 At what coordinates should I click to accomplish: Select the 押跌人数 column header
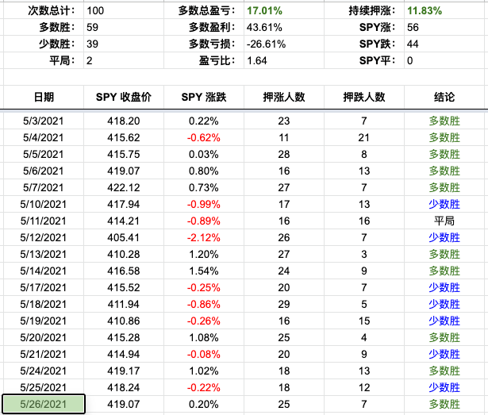[364, 97]
